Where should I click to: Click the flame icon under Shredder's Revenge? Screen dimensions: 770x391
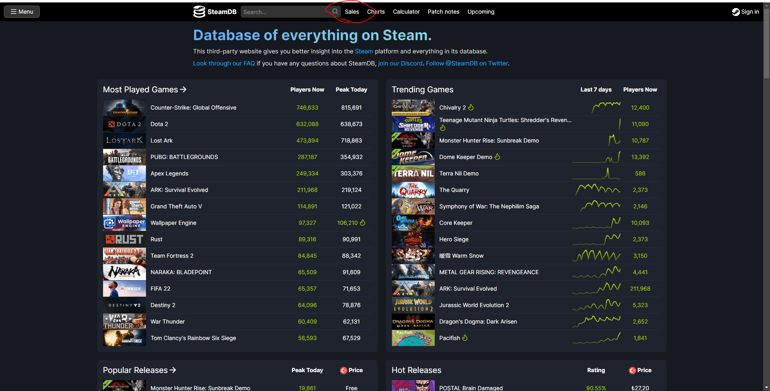pos(443,128)
